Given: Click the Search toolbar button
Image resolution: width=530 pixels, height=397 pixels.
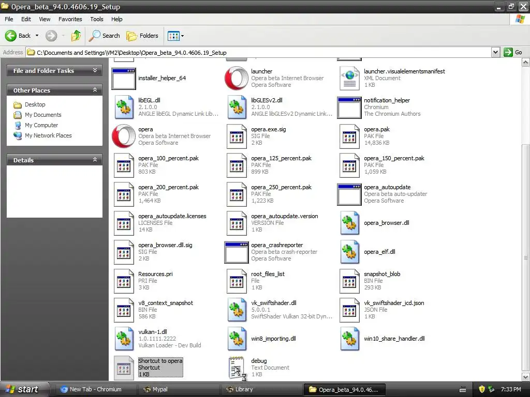Looking at the screenshot, I should (105, 36).
